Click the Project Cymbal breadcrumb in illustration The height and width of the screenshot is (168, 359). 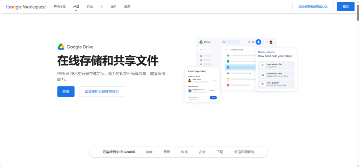(237, 49)
